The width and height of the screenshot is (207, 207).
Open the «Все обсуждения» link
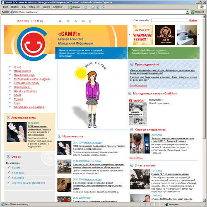[138, 85]
